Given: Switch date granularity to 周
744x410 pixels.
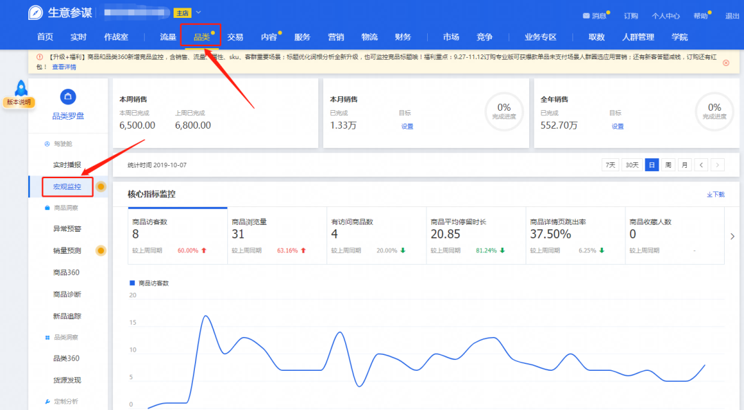Looking at the screenshot, I should tap(668, 164).
